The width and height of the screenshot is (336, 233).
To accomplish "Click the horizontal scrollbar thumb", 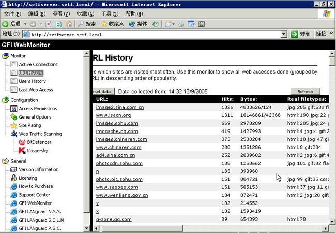I will (141, 228).
